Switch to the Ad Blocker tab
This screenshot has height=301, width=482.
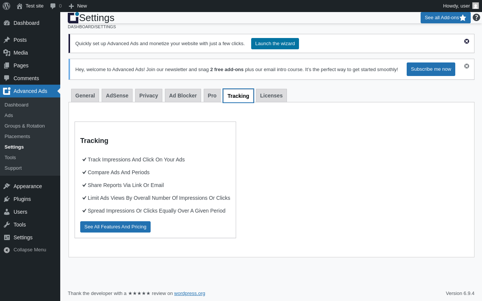pyautogui.click(x=183, y=96)
